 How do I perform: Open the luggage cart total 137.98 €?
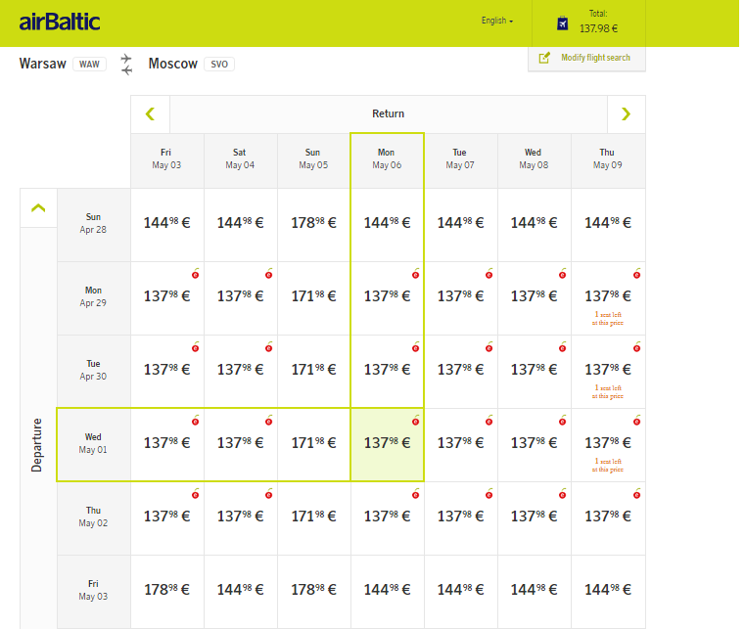point(588,23)
